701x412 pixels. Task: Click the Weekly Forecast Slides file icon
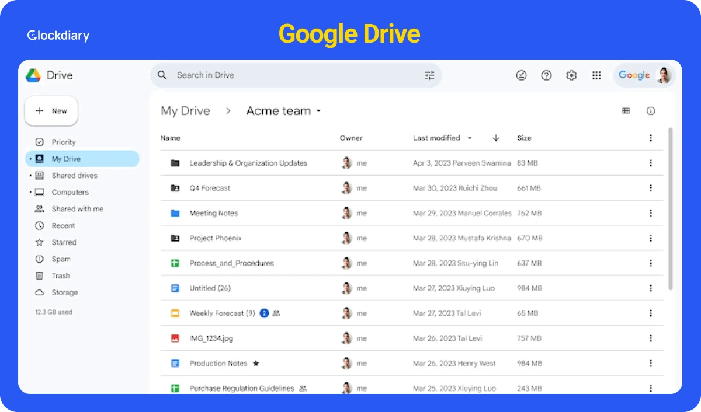click(x=175, y=313)
